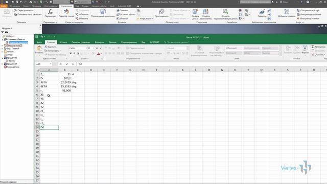Viewport: 327px width, 184px height.
Task: Open the Excel font size dropdown
Action: (x=94, y=48)
